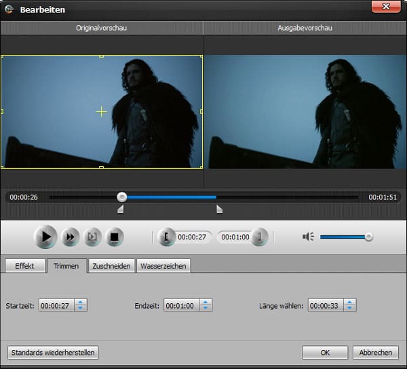
Task: Decrease Endzeit with the down arrow
Action: 206,308
